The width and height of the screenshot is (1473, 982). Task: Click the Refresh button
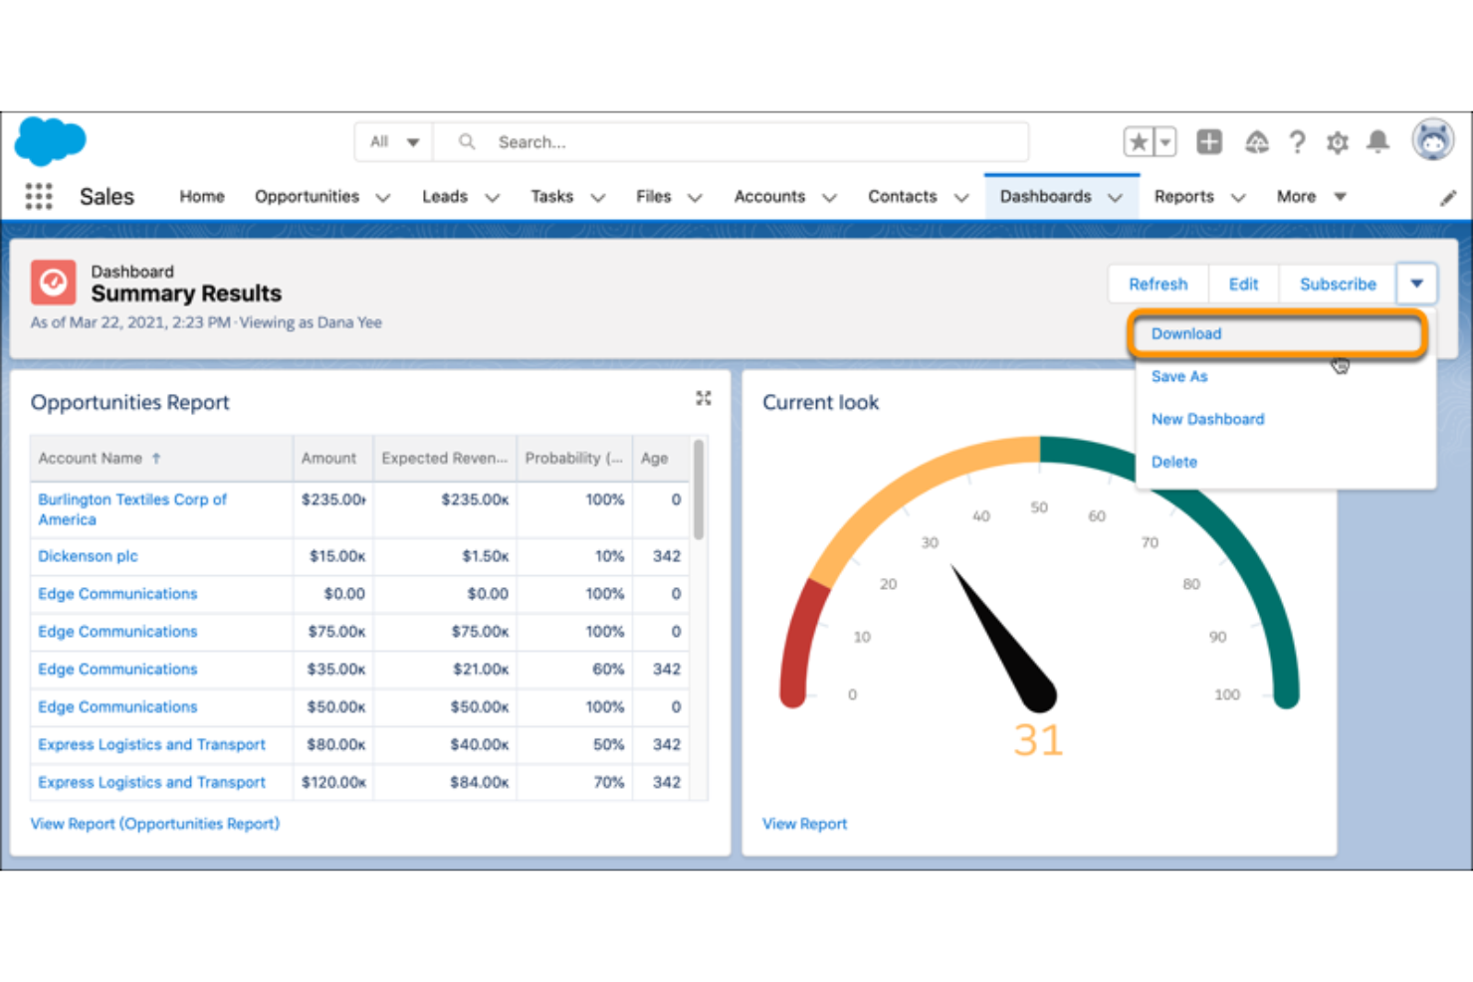(1158, 284)
